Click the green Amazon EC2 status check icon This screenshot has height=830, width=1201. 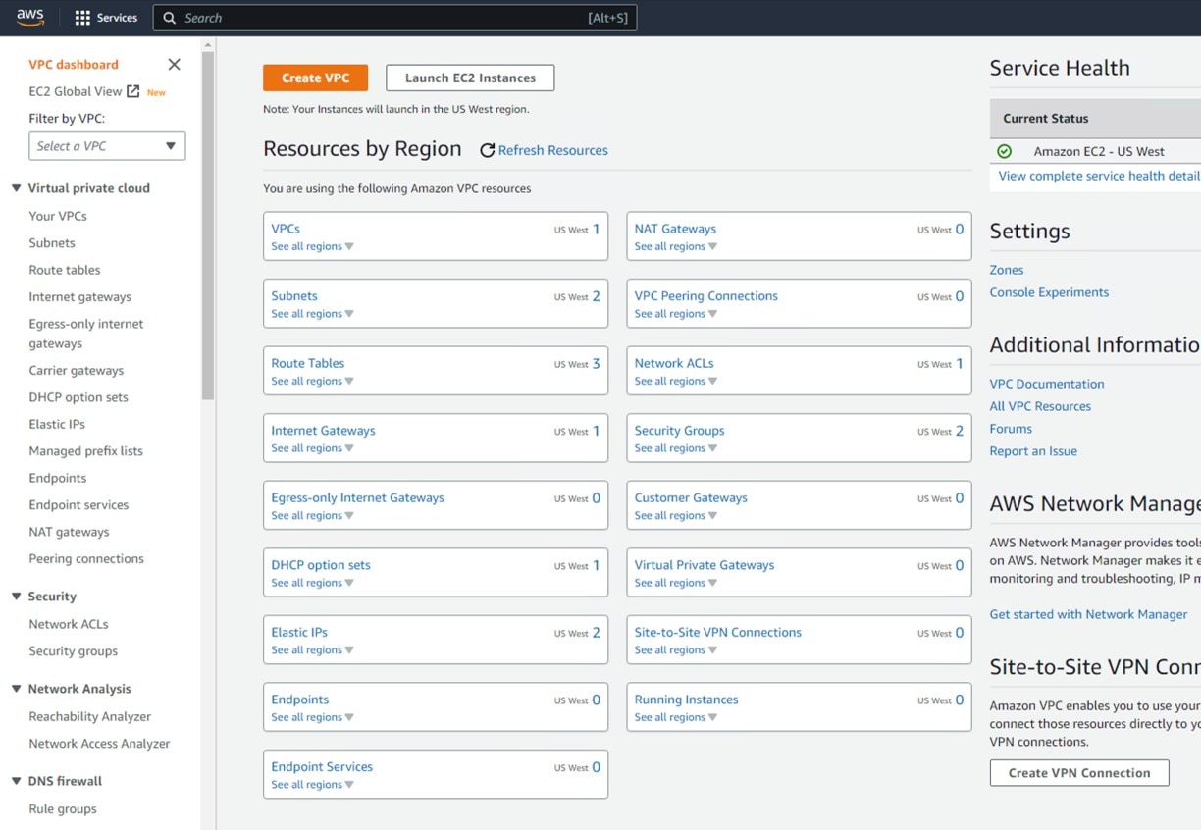[1004, 151]
